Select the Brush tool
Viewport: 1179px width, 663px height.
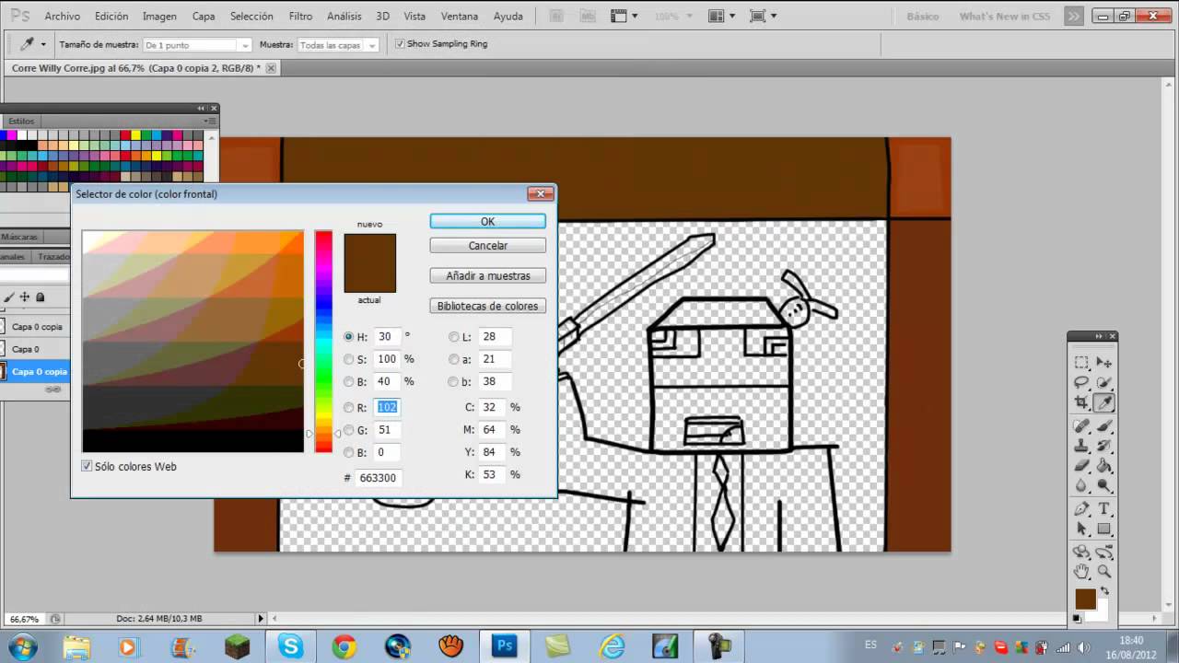(x=1104, y=426)
